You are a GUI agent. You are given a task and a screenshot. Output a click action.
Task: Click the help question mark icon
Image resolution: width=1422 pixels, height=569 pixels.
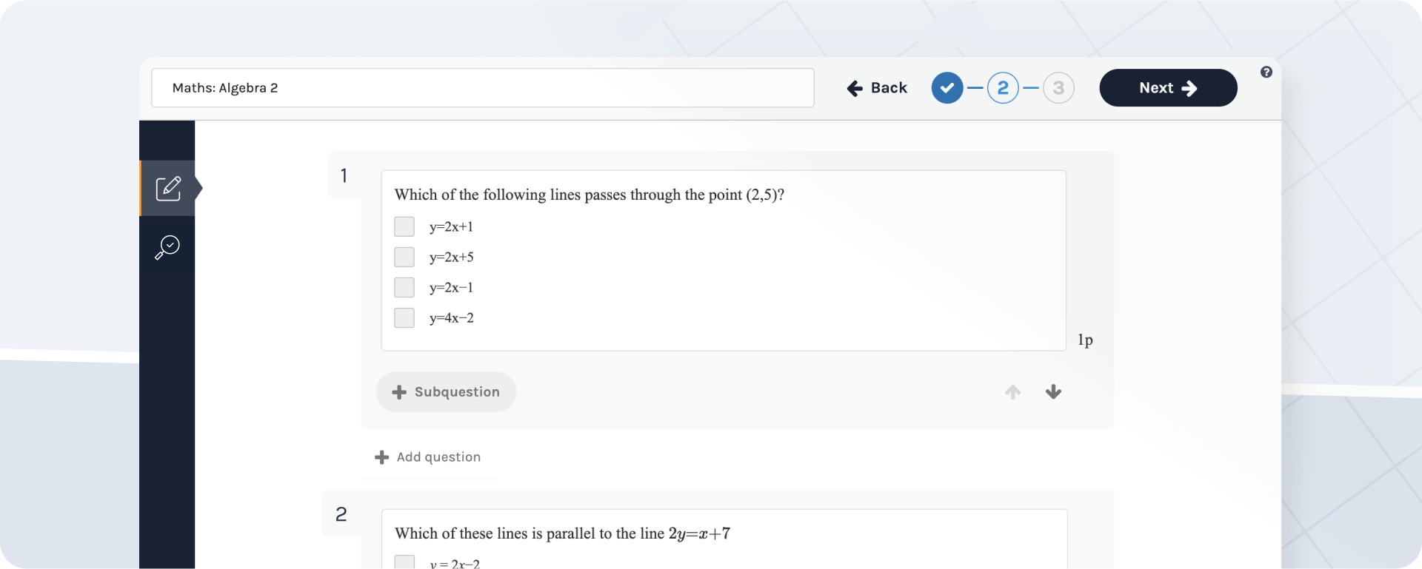pyautogui.click(x=1266, y=72)
